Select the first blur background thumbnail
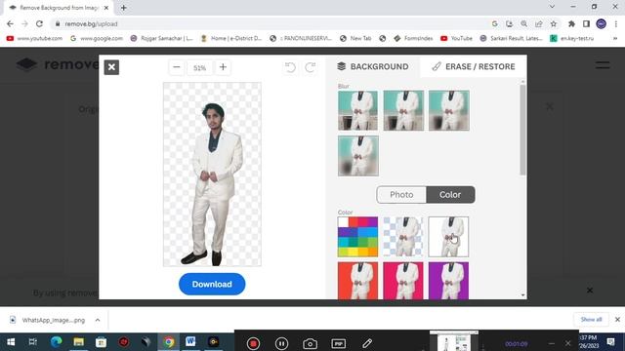The image size is (625, 351). click(x=358, y=110)
